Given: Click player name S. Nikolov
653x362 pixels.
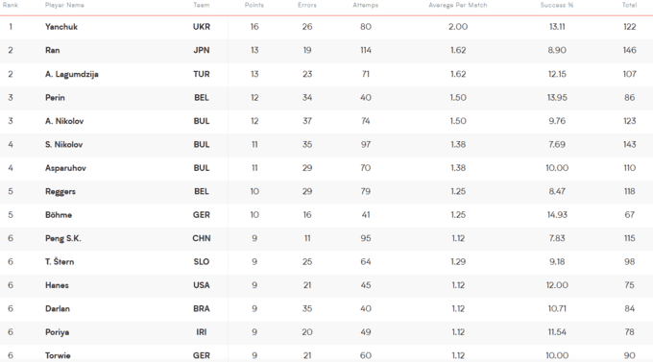Looking at the screenshot, I should 63,145.
